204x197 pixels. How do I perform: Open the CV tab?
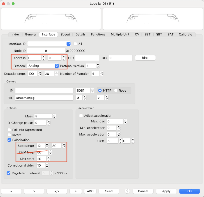pyautogui.click(x=137, y=35)
